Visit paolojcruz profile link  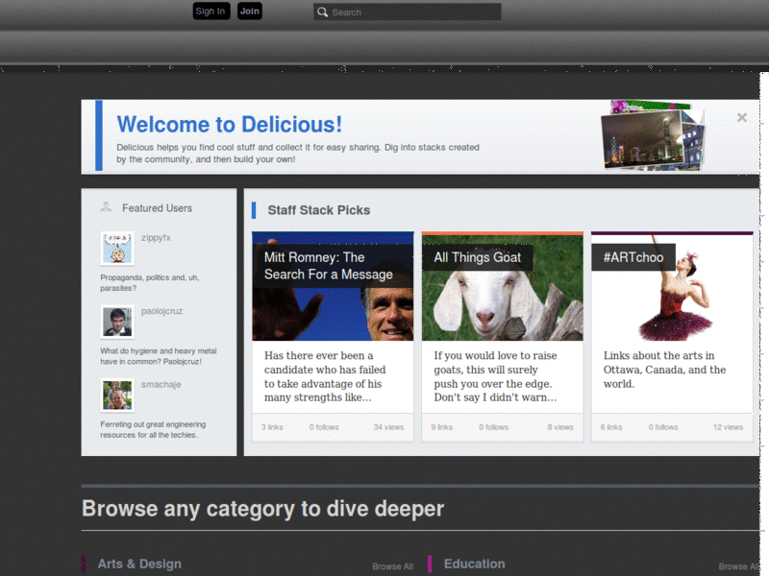point(161,311)
